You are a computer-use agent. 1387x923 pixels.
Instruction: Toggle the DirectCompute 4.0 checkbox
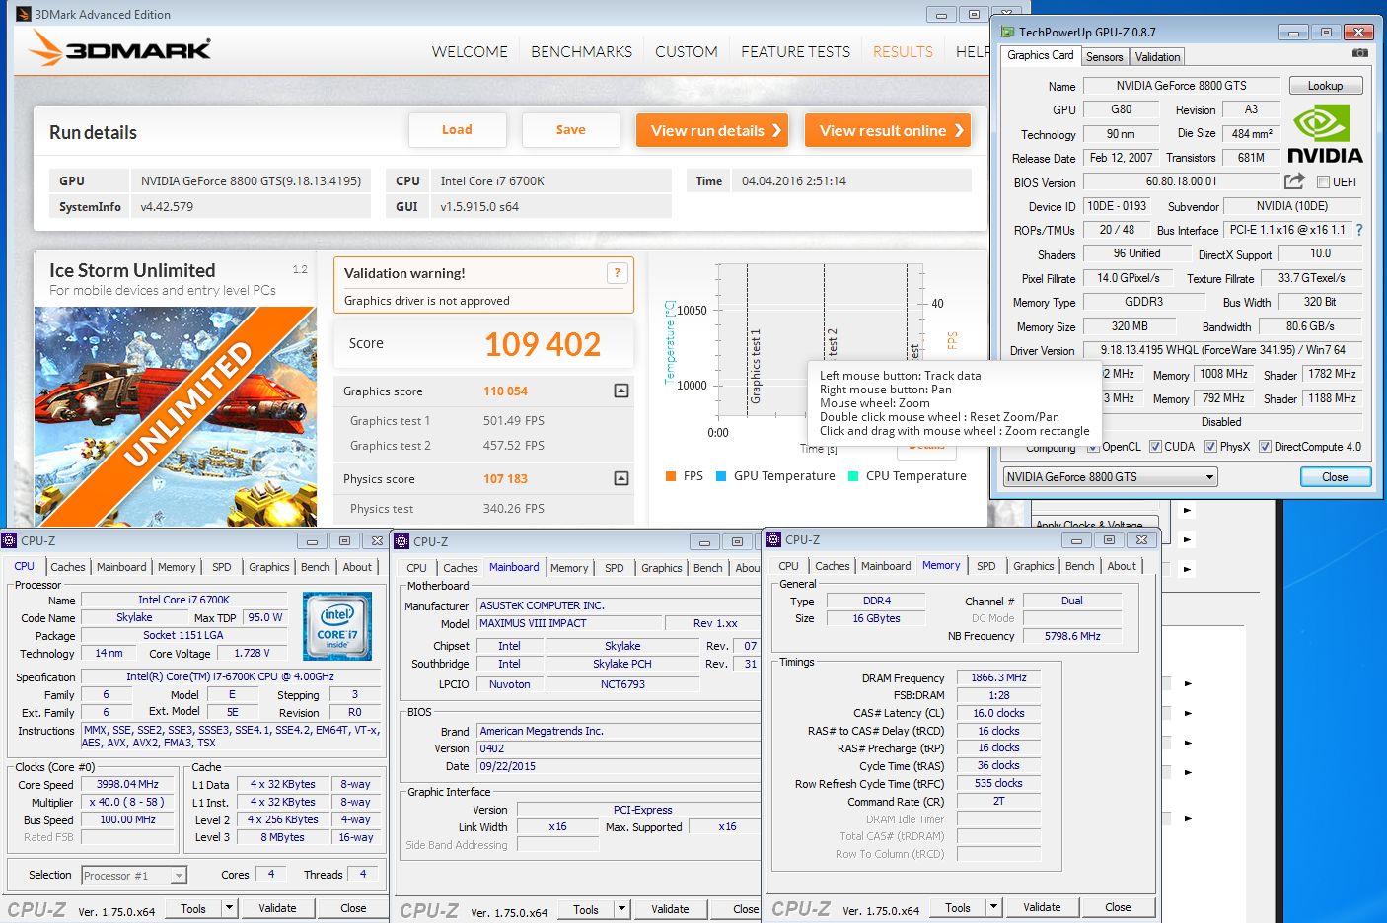pos(1265,447)
